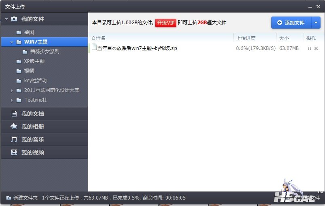
Task: Open 我的视频 video section
Action: pos(32,152)
